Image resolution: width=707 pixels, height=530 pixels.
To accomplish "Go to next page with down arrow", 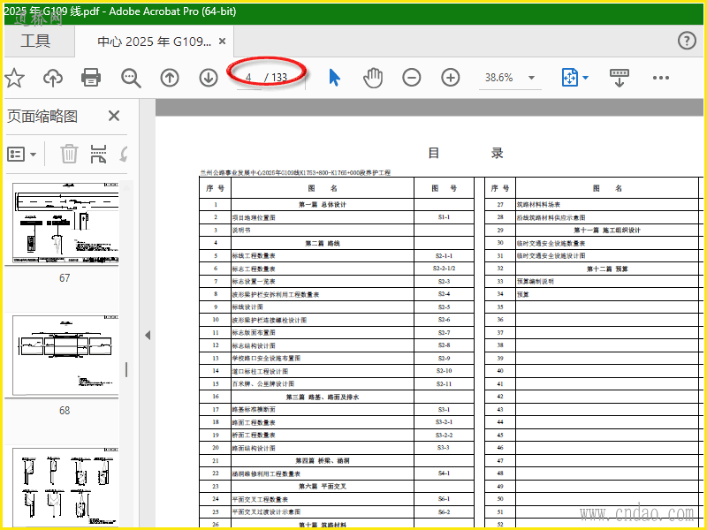I will pos(209,78).
